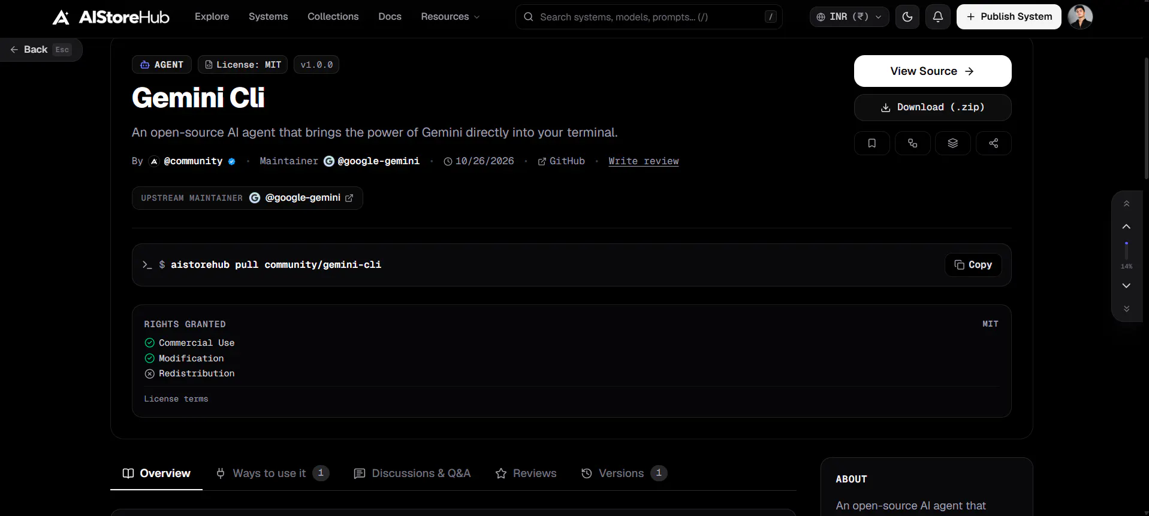
Task: Open the Collections nav item
Action: pos(333,17)
